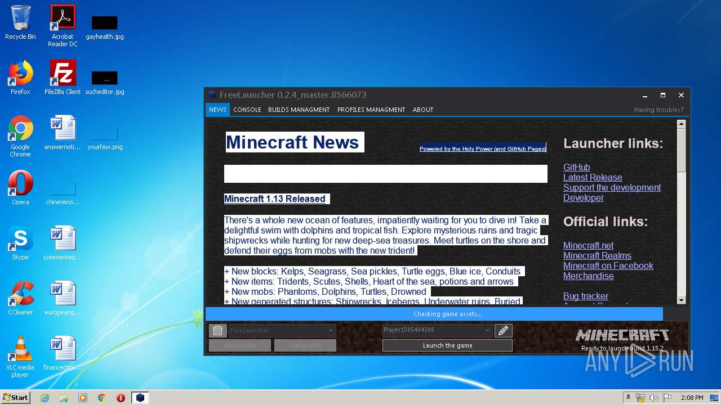Click the volume speaker tray icon
Image resolution: width=721 pixels, height=405 pixels.
pyautogui.click(x=653, y=398)
